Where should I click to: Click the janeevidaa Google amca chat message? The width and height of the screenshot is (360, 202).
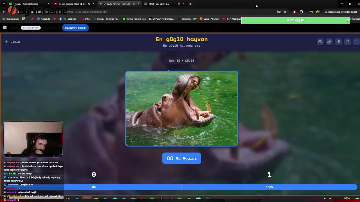coord(18,185)
